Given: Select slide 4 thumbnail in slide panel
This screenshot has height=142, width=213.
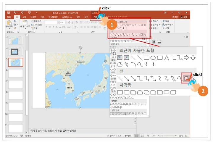Looking at the screenshot, I should 15,51.
